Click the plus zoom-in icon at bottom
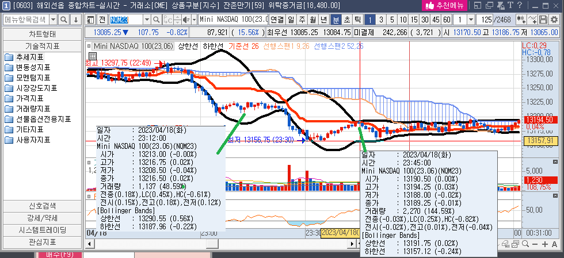Viewport: 564px width, 258px height. (x=544, y=244)
